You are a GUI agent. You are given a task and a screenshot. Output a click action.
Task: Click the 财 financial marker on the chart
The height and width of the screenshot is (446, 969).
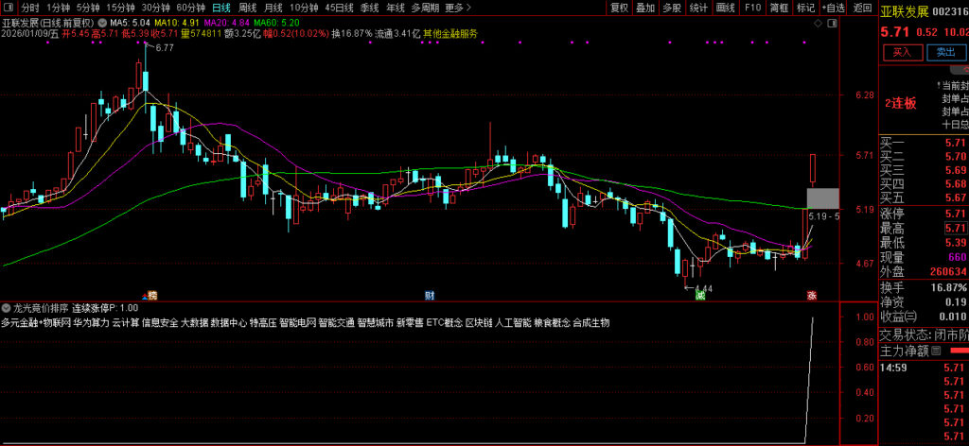pyautogui.click(x=429, y=295)
